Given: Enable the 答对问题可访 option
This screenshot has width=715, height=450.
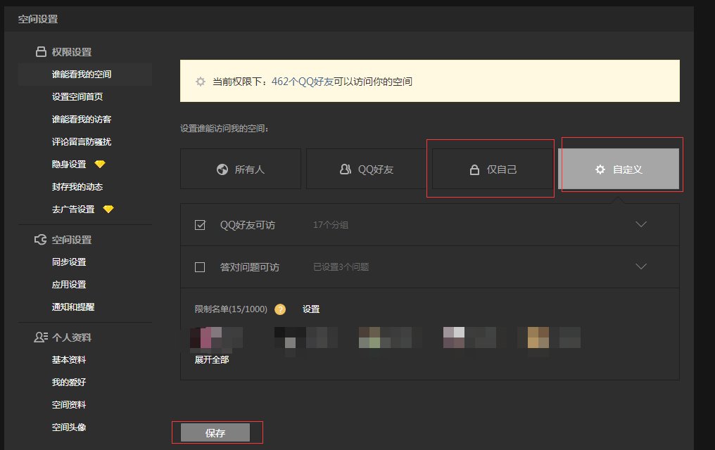Looking at the screenshot, I should coord(202,266).
